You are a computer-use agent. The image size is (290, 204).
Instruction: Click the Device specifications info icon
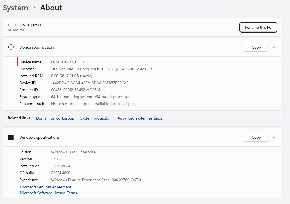(x=11, y=47)
